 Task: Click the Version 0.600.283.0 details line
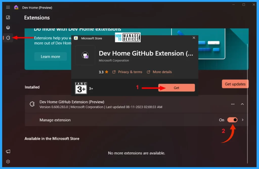click(x=101, y=107)
